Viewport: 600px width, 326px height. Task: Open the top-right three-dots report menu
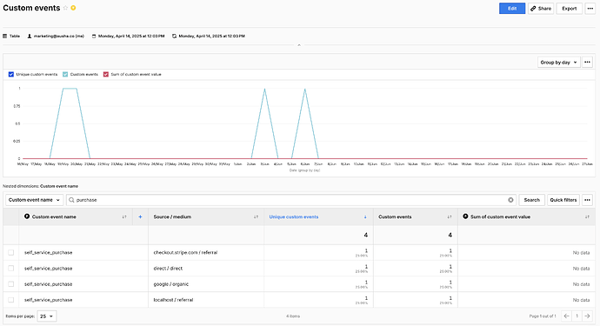(x=590, y=9)
